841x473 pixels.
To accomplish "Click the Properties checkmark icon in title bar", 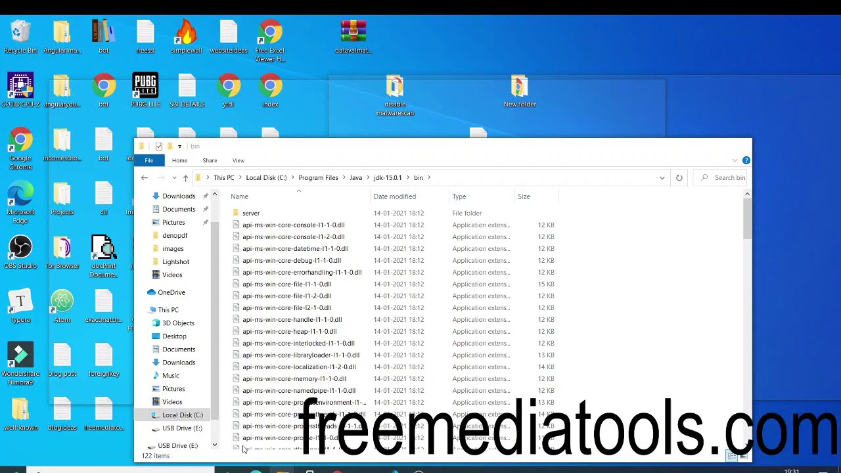I will [x=158, y=146].
